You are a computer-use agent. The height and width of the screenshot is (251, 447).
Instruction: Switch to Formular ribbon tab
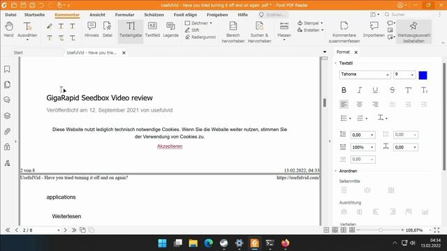124,15
